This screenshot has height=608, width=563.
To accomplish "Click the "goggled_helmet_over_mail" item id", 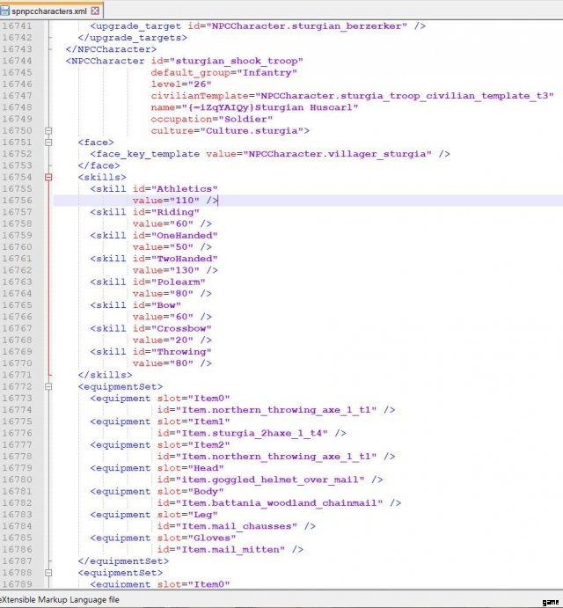I will pos(270,480).
